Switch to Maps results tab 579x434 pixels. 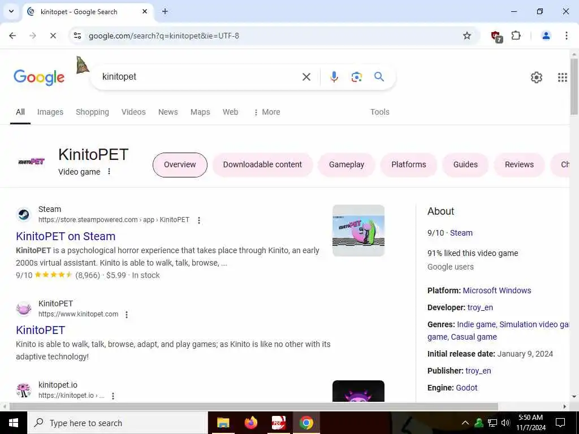[x=200, y=112]
